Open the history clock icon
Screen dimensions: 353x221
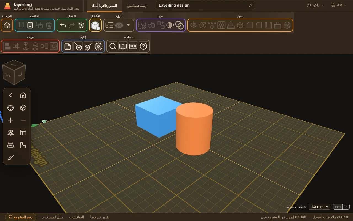pyautogui.click(x=81, y=25)
